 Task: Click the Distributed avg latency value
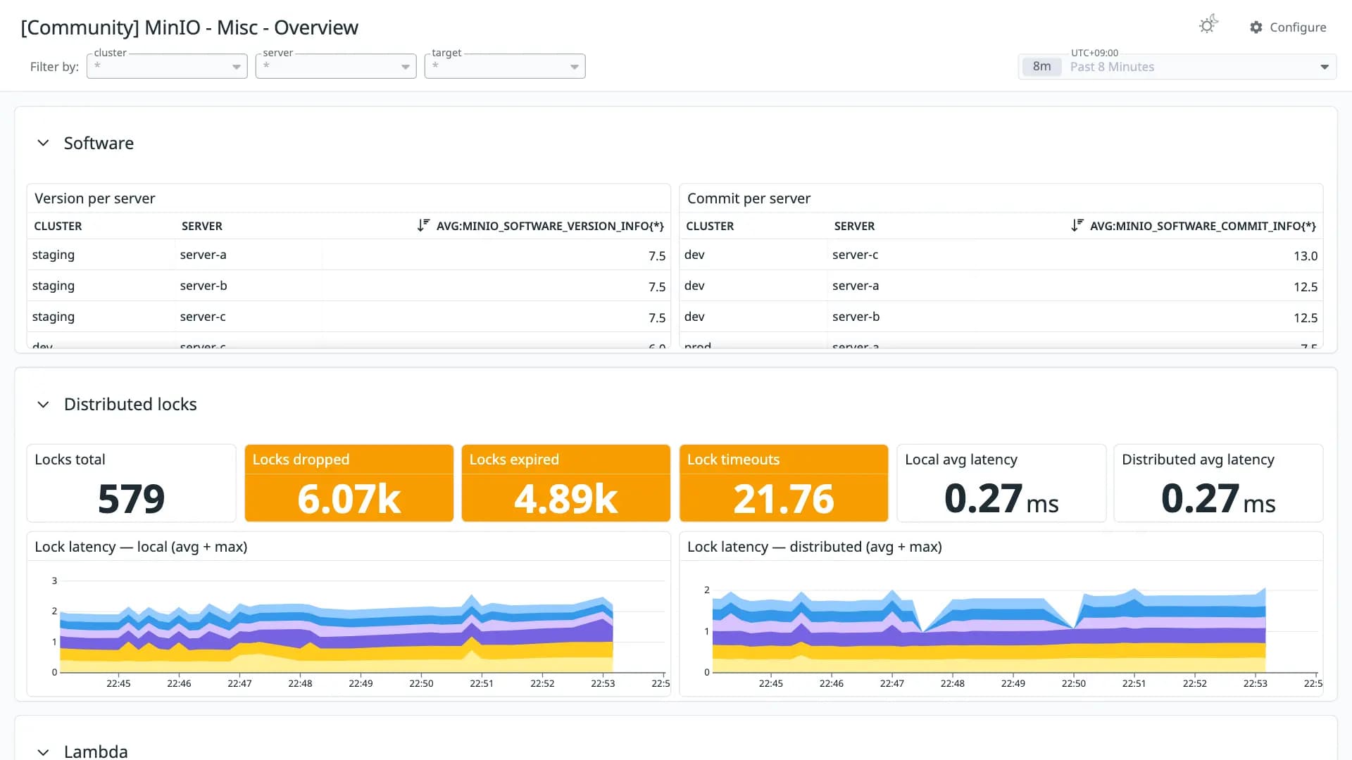pos(1218,499)
